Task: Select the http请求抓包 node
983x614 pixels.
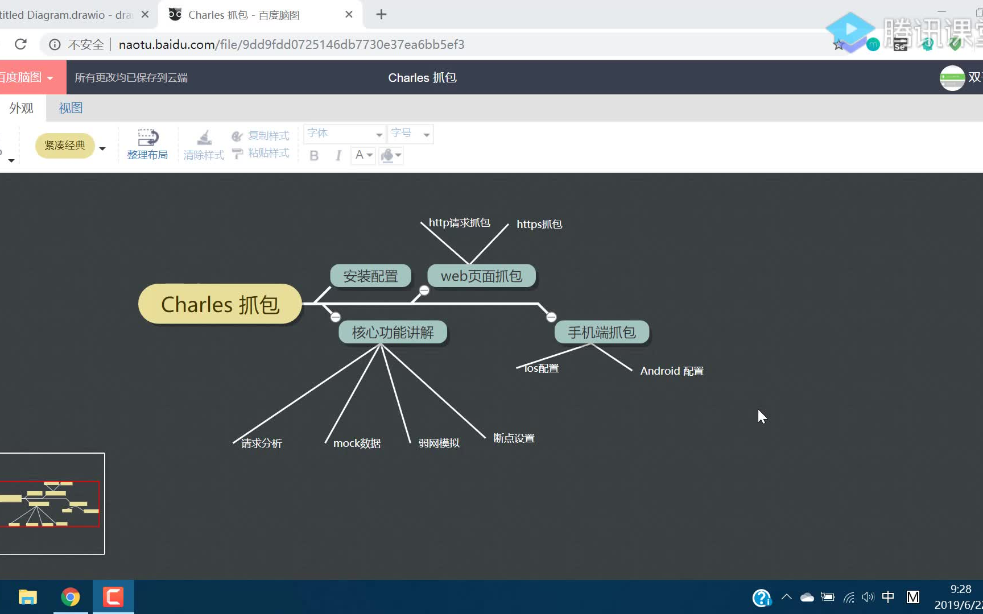Action: click(x=460, y=223)
